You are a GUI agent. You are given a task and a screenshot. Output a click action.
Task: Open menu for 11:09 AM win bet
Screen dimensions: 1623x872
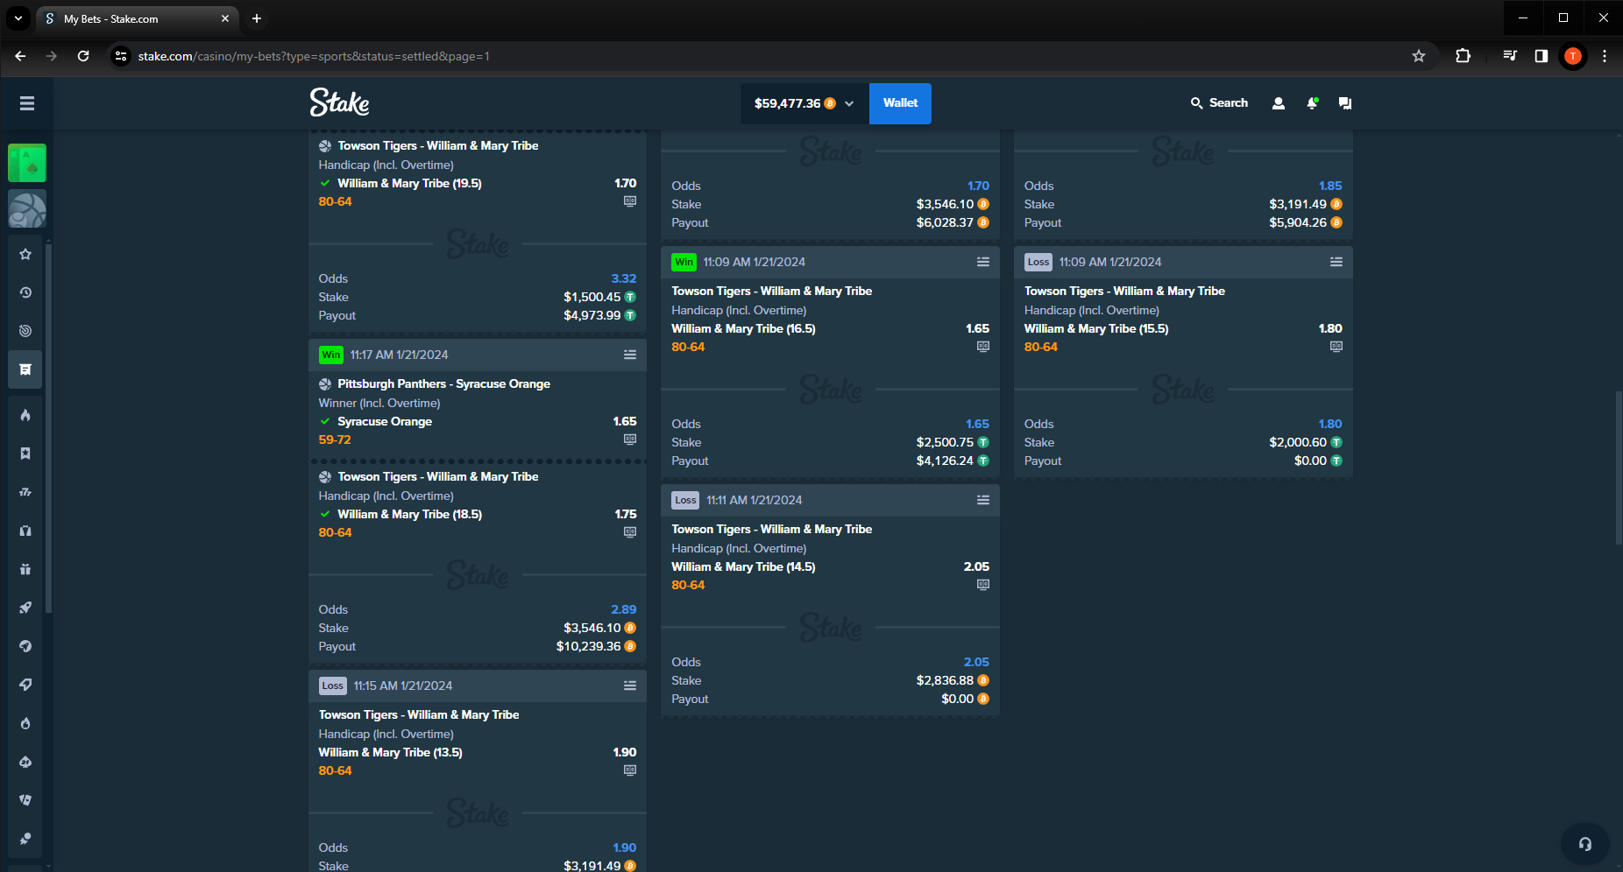tap(983, 262)
